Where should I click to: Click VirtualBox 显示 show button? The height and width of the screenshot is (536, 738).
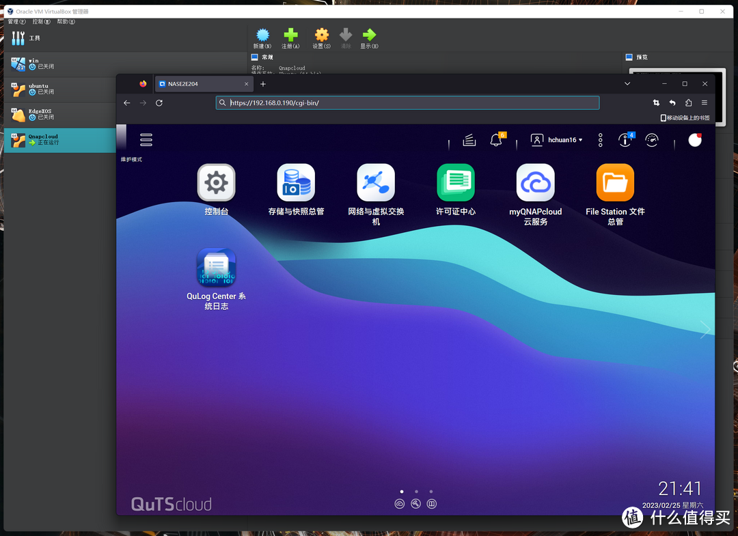click(x=369, y=38)
